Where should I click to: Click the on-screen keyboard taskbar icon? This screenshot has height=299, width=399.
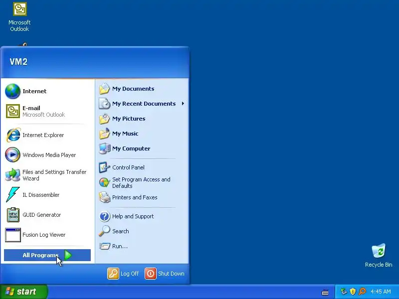[x=325, y=292]
